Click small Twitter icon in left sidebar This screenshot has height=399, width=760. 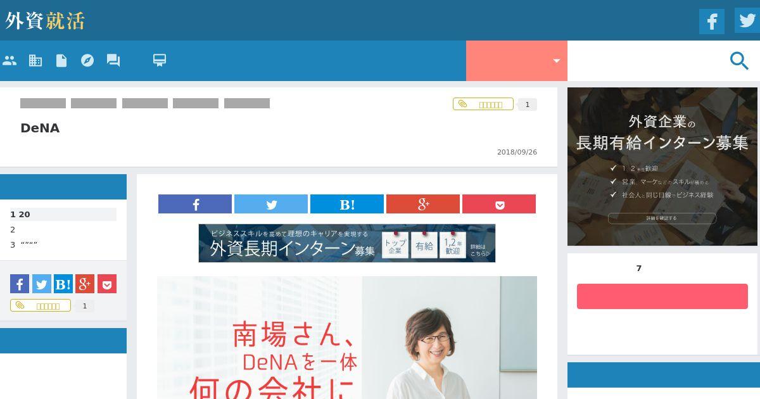[x=41, y=284]
